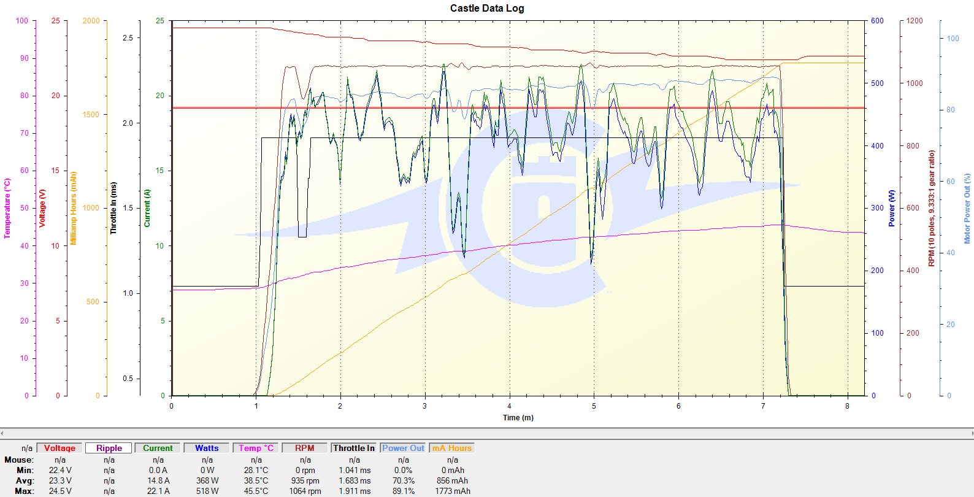Click the average power out value 70.3%
974x497 pixels.
click(404, 480)
